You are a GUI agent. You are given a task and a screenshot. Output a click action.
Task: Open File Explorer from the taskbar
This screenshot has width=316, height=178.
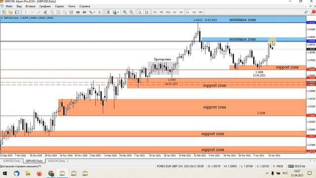point(28,174)
